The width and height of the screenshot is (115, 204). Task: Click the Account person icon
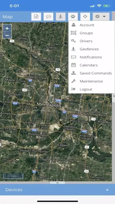[73, 25]
